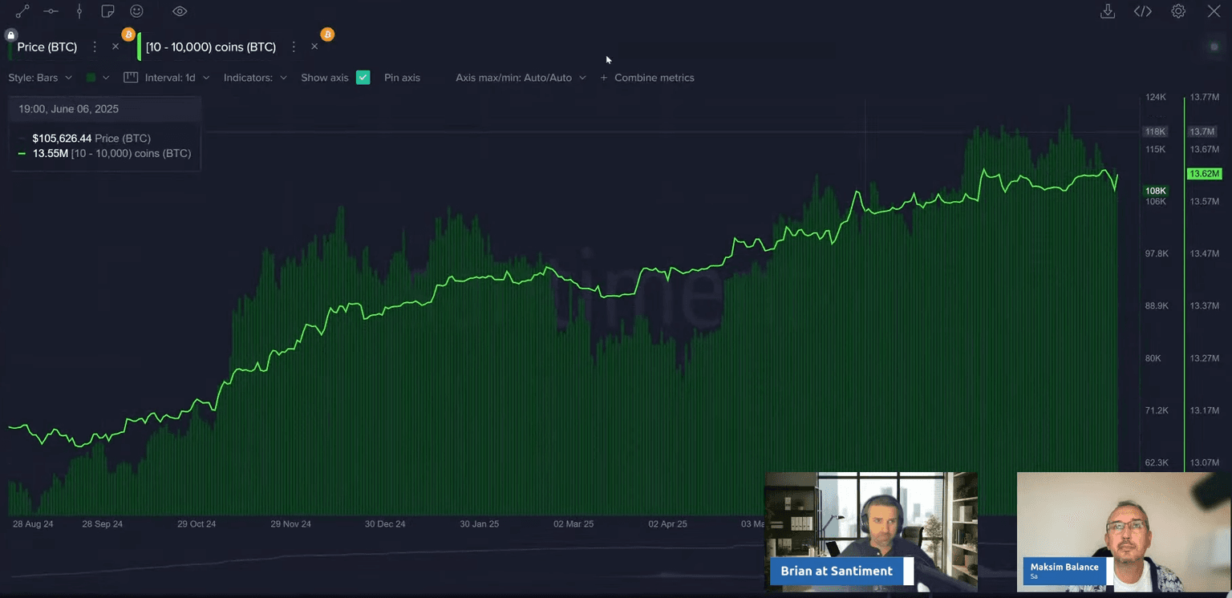Open the Style: Bars dropdown
This screenshot has height=598, width=1232.
[40, 78]
